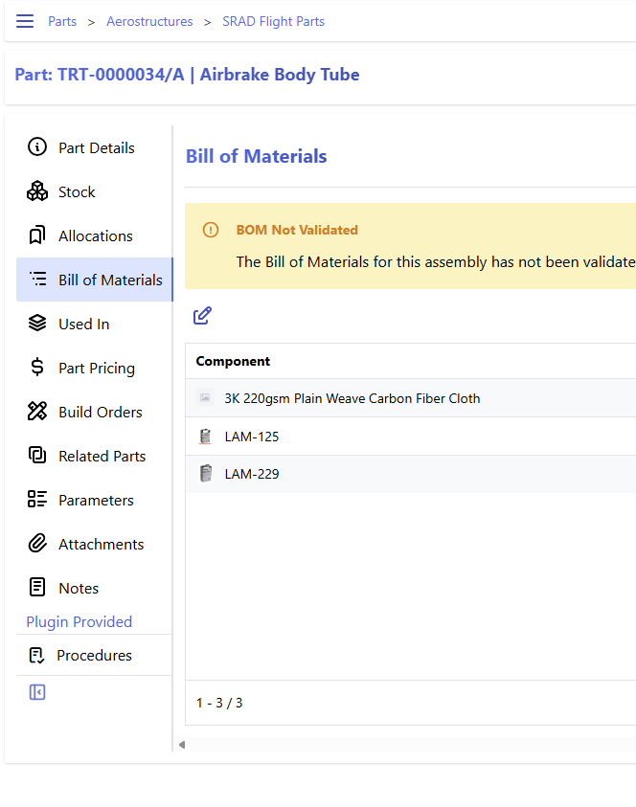
Task: Click the Notes document icon
Action: point(37,587)
